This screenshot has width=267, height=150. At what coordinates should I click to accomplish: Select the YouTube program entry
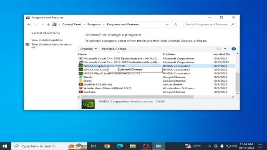tap(89, 92)
